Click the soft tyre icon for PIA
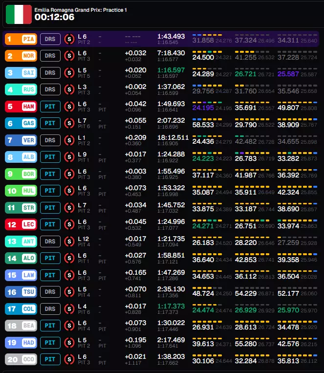The height and width of the screenshot is (373, 324). (x=69, y=39)
